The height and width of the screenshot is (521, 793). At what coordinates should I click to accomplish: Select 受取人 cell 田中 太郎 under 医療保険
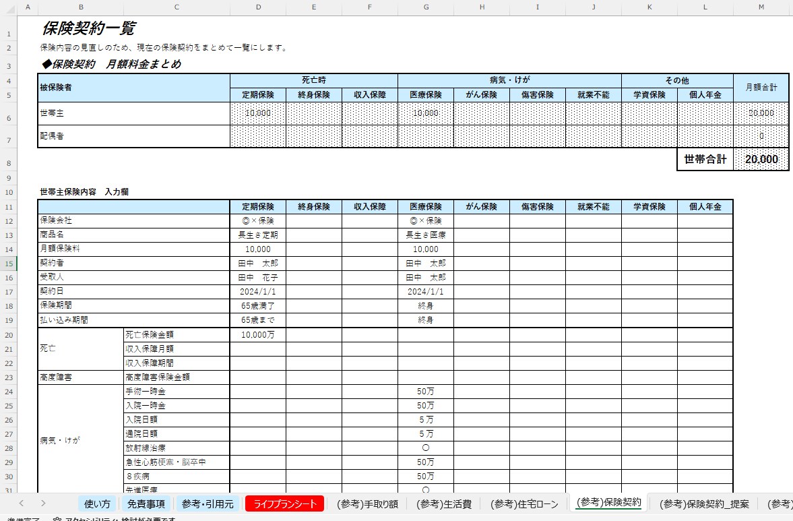[426, 277]
